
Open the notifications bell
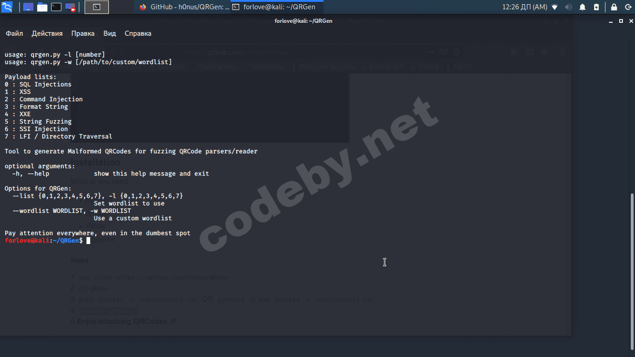(582, 7)
